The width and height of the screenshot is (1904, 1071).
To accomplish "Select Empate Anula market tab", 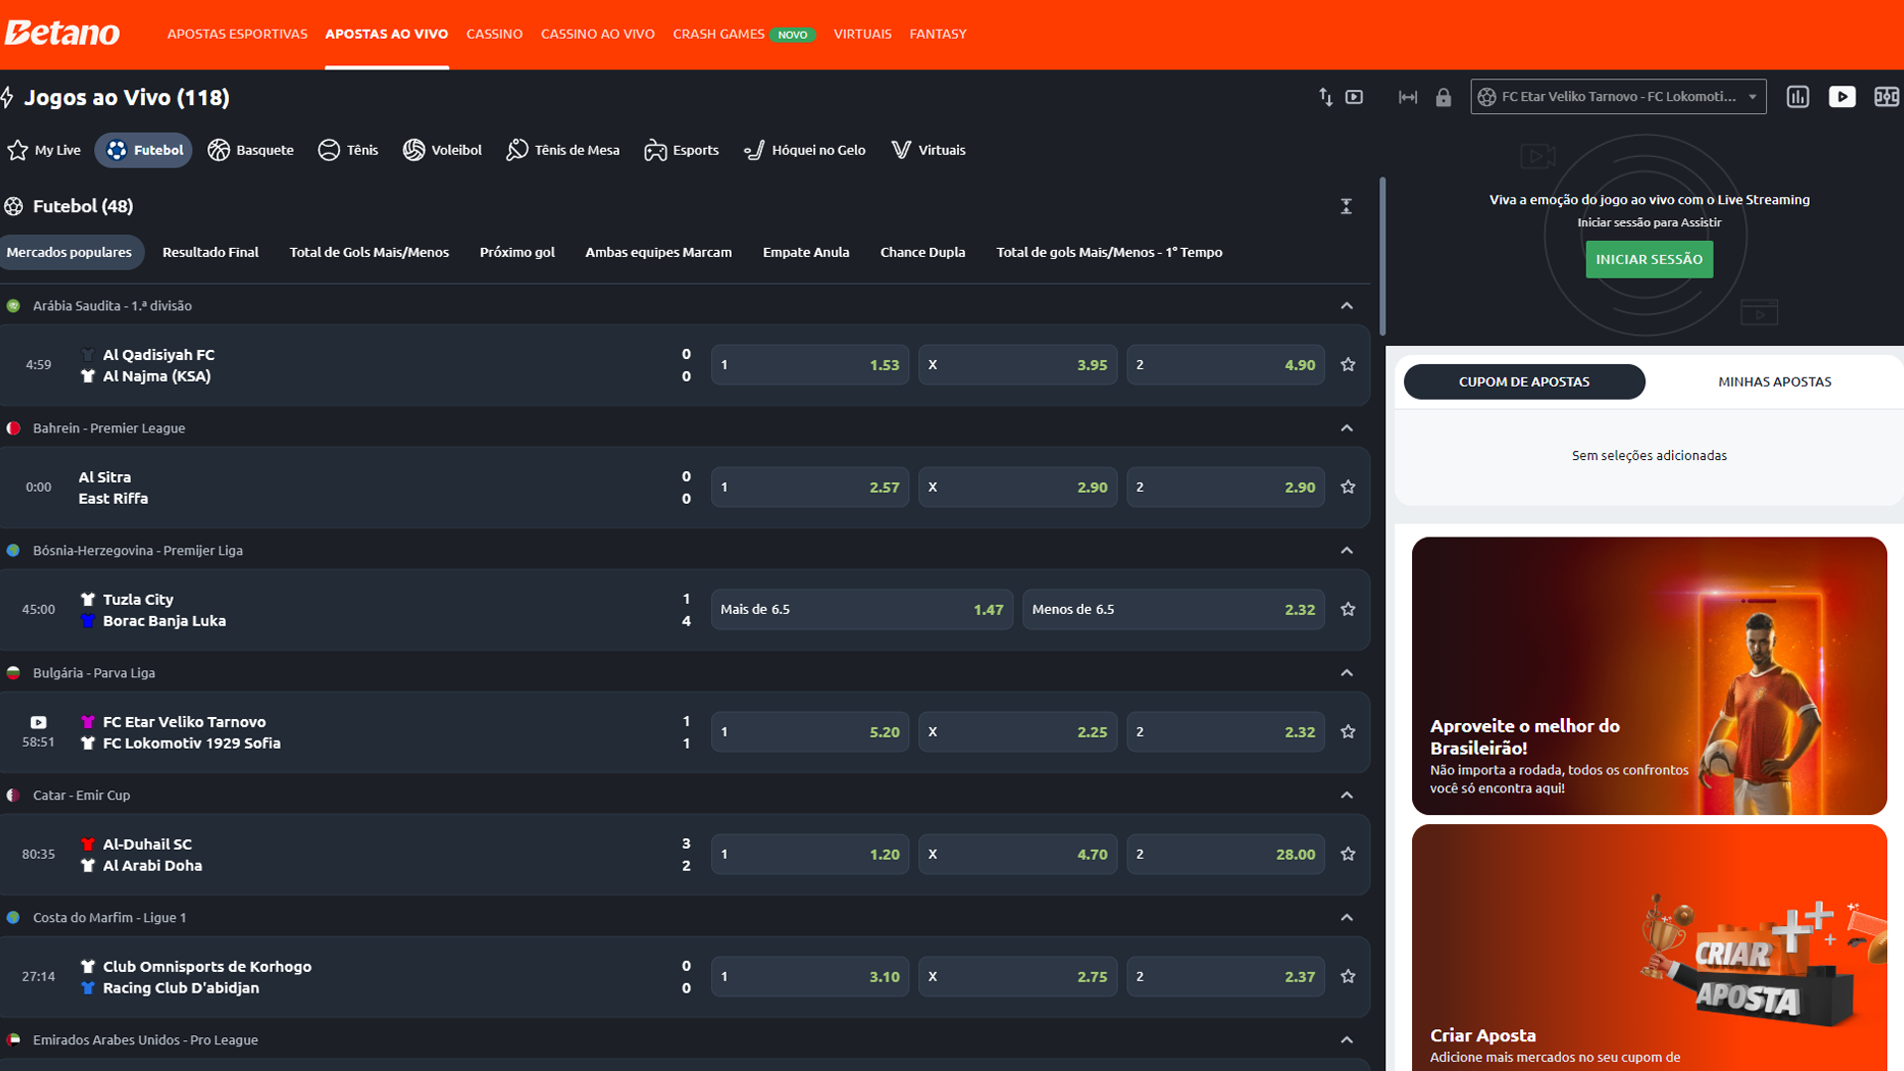I will click(x=805, y=252).
